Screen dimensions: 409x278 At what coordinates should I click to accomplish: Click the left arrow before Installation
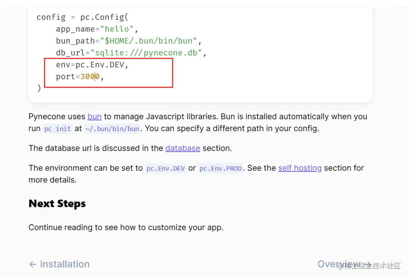tap(33, 264)
